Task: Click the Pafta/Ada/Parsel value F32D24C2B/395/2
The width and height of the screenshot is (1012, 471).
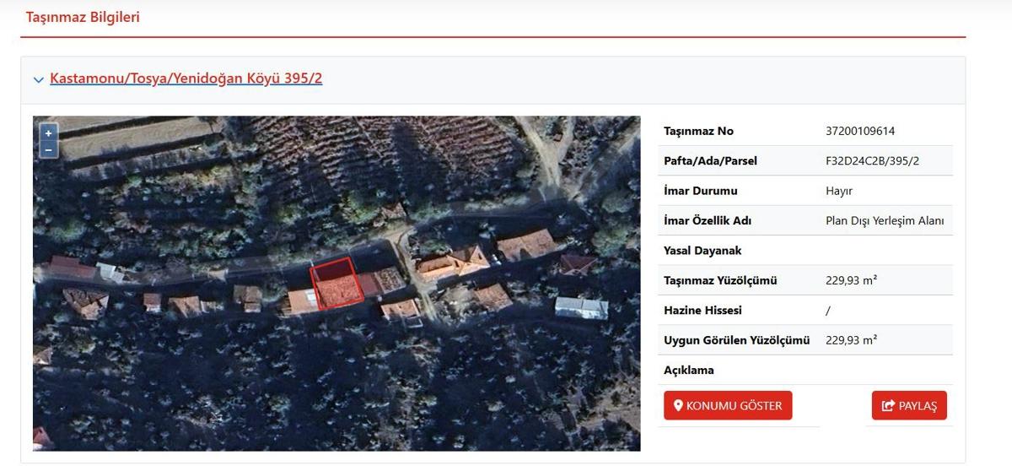Action: click(x=873, y=160)
